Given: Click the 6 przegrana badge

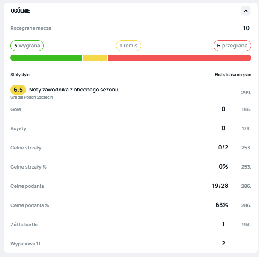Looking at the screenshot, I should pyautogui.click(x=232, y=46).
